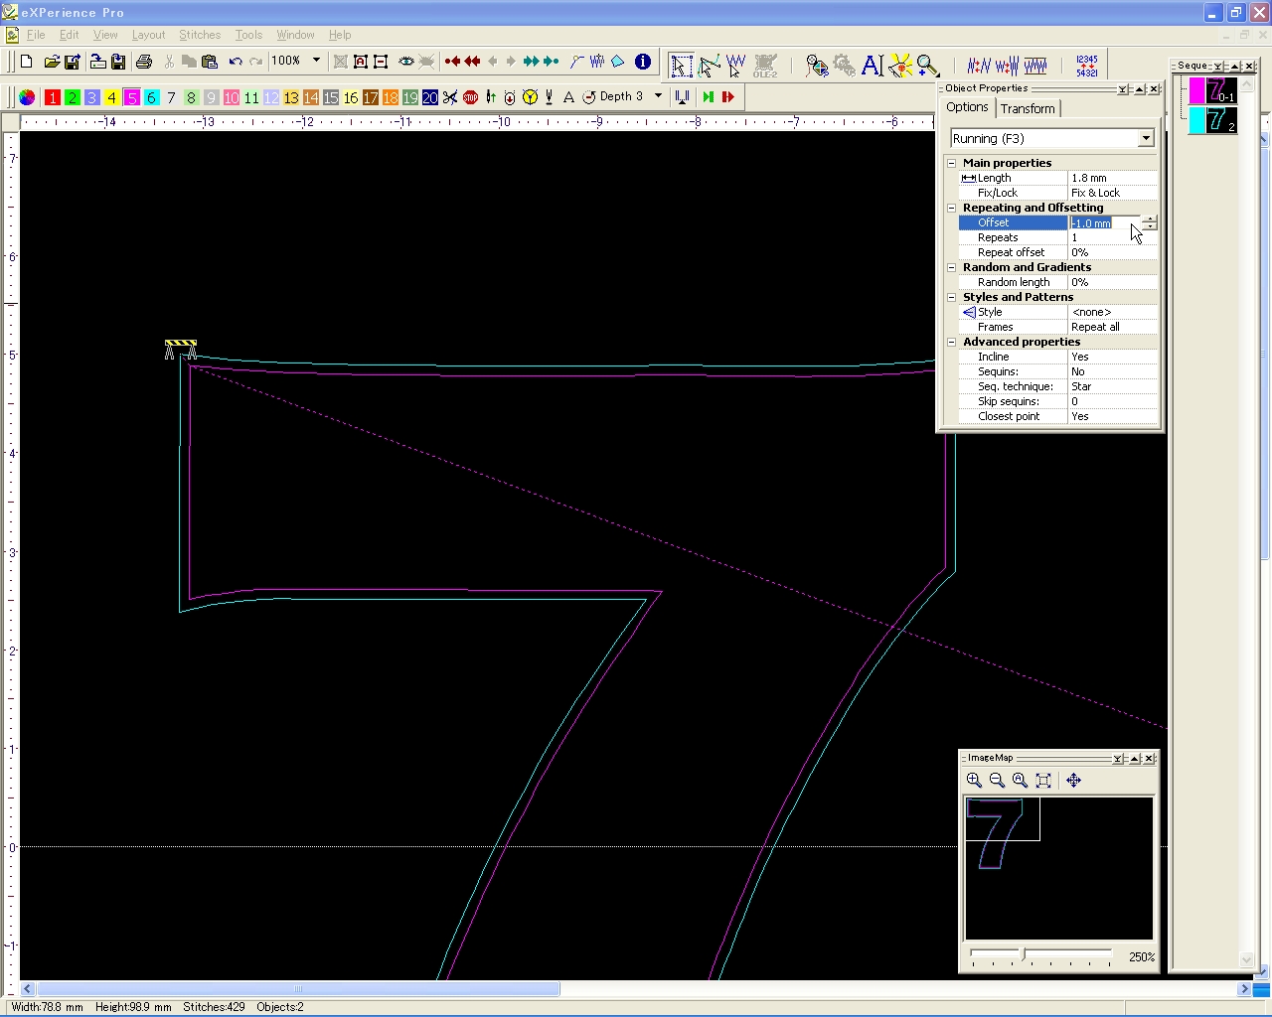Viewport: 1272px width, 1017px height.
Task: Click the Repeats value cell
Action: (1113, 237)
